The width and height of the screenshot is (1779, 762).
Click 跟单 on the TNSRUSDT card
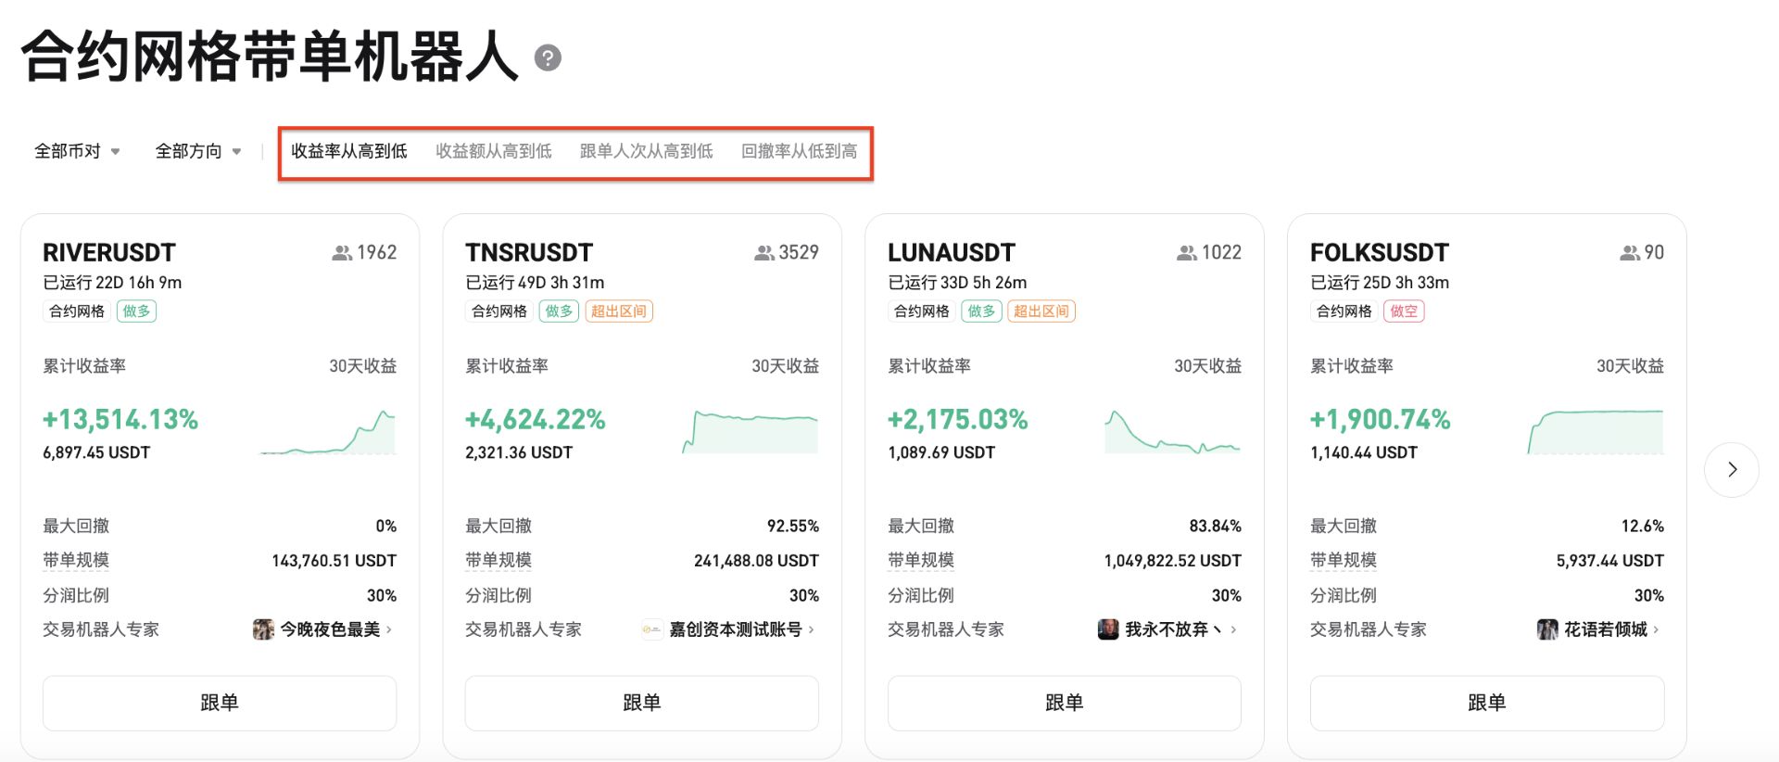(x=642, y=703)
